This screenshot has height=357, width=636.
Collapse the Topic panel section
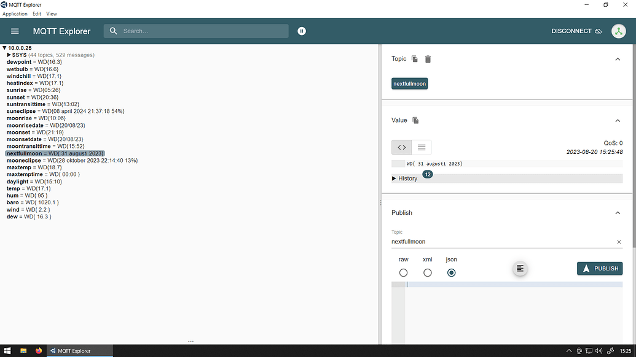click(618, 59)
